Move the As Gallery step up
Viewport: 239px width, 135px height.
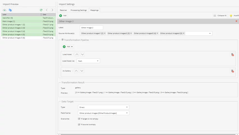click(x=76, y=71)
